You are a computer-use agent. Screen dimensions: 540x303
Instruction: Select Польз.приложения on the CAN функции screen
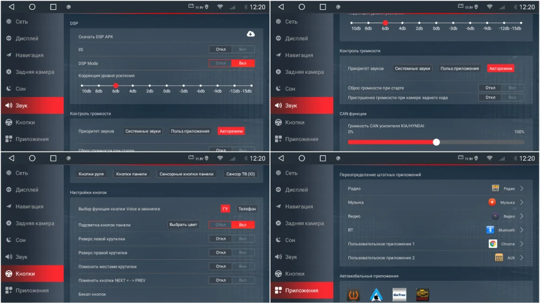pos(460,68)
